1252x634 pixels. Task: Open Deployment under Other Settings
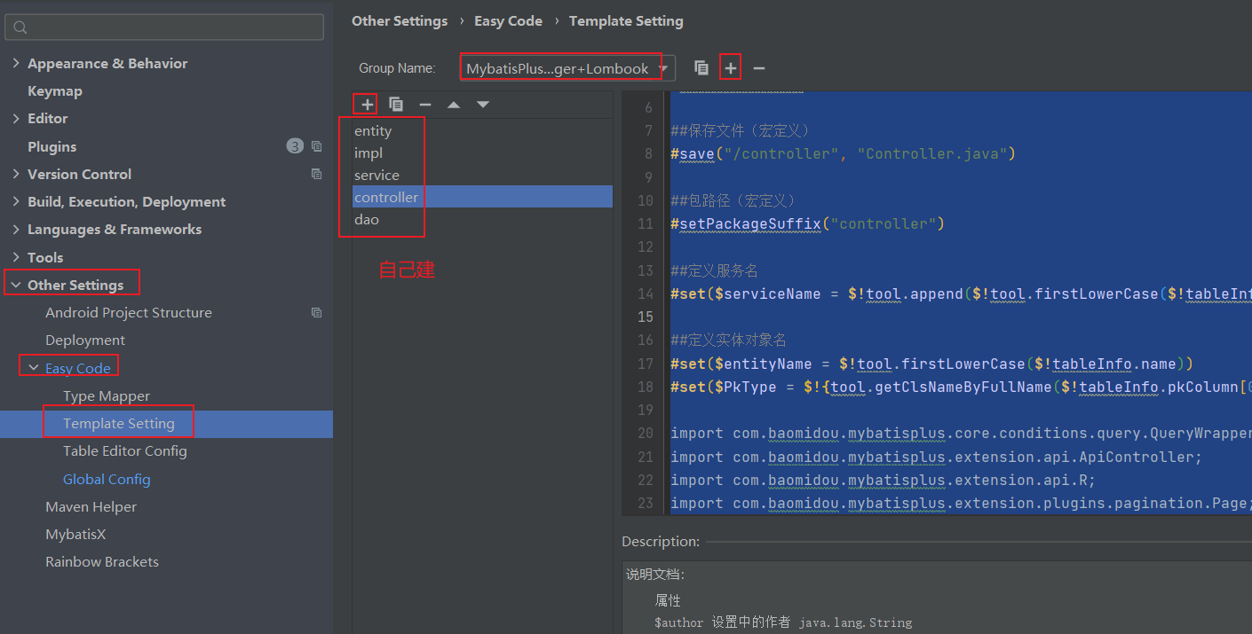coord(85,340)
